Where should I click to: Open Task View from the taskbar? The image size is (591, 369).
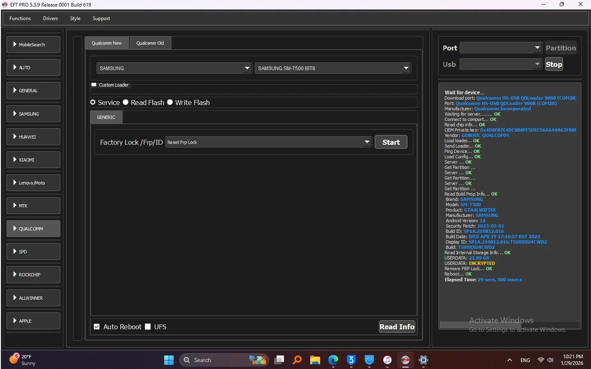(x=279, y=360)
